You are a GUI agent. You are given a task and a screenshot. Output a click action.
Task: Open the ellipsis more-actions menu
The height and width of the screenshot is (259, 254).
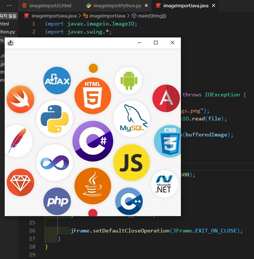point(9,5)
